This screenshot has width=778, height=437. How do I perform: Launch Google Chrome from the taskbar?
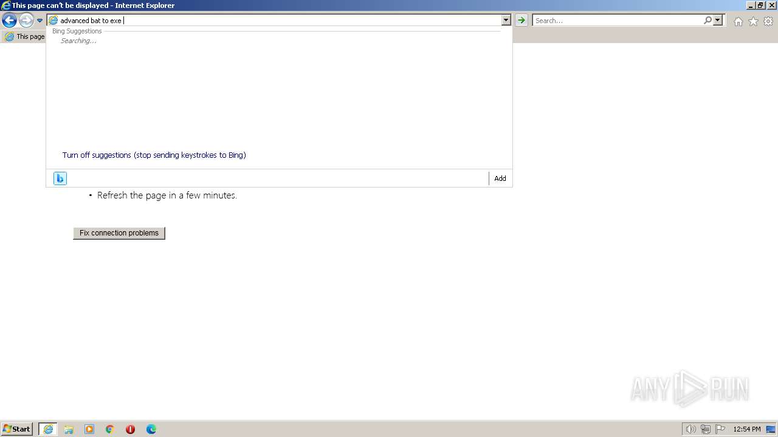pyautogui.click(x=110, y=429)
